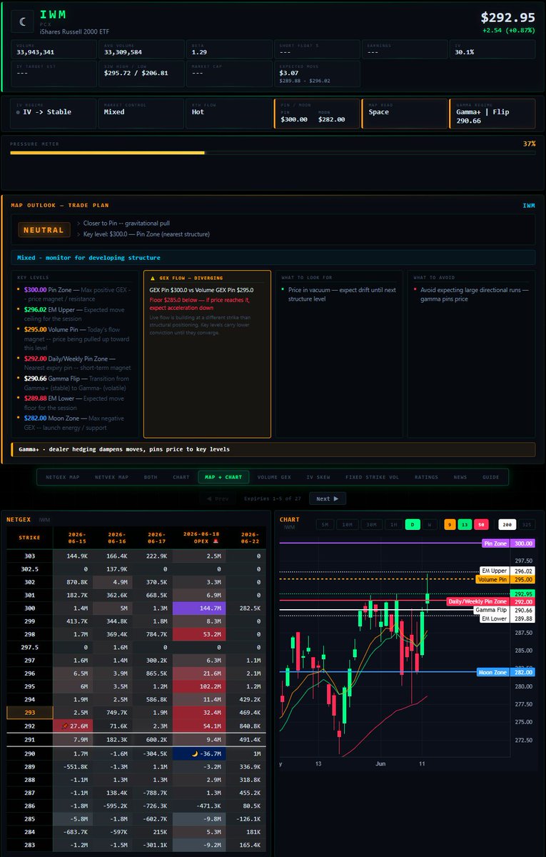The image size is (546, 857).
Task: Open the GUIDE tab
Action: coord(491,477)
